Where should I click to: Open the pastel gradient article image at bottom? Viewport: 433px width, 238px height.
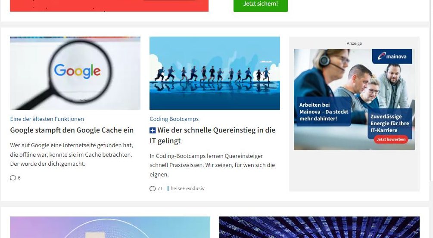110,227
